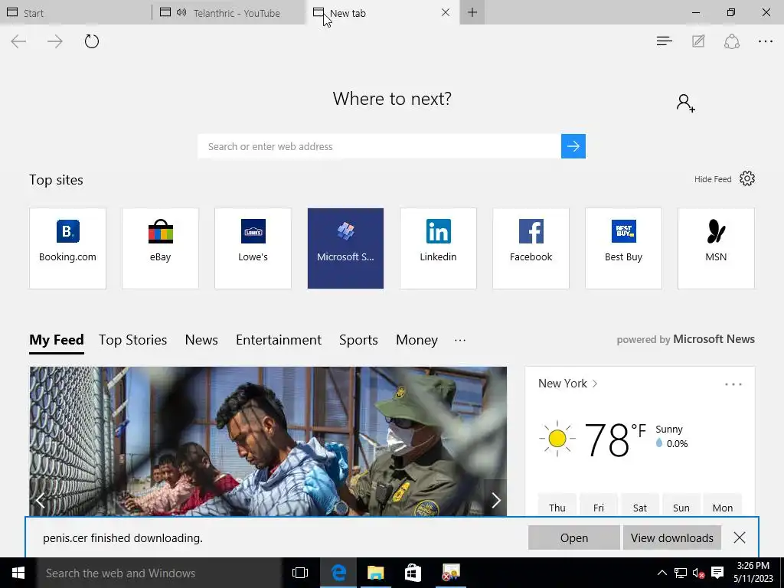Open the Hub reading list icon
The image size is (784, 588).
[x=664, y=41]
